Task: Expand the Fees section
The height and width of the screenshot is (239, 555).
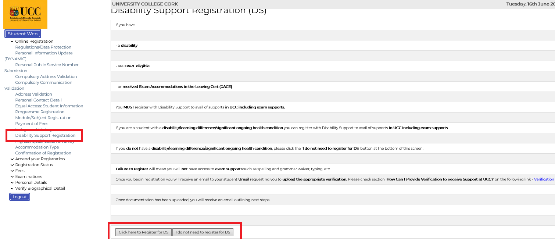Action: click(17, 171)
